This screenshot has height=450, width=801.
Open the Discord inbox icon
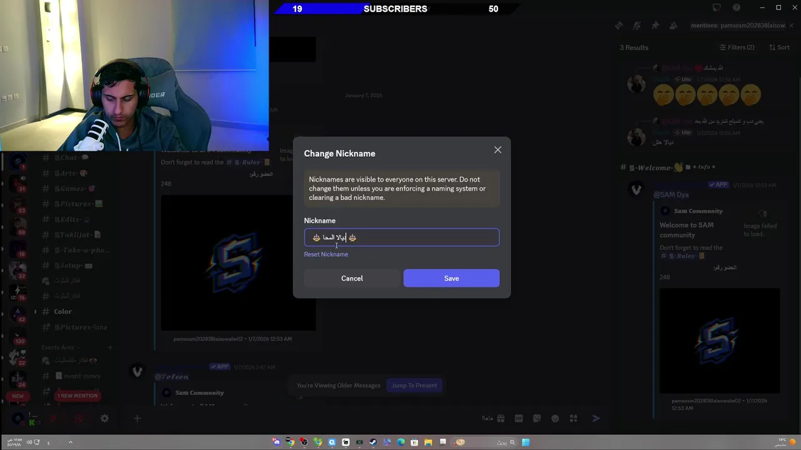(717, 7)
